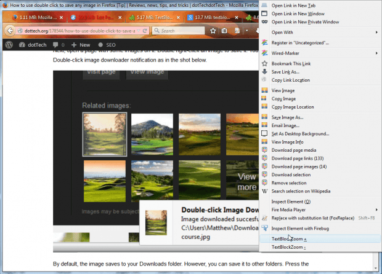Click the star icon beside Bookmark This Link
This screenshot has width=382, height=274.
tap(264, 63)
